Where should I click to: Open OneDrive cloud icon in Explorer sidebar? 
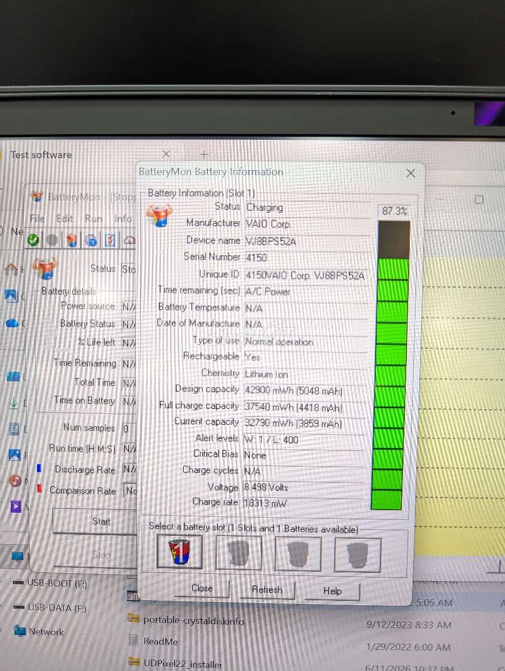(12, 323)
